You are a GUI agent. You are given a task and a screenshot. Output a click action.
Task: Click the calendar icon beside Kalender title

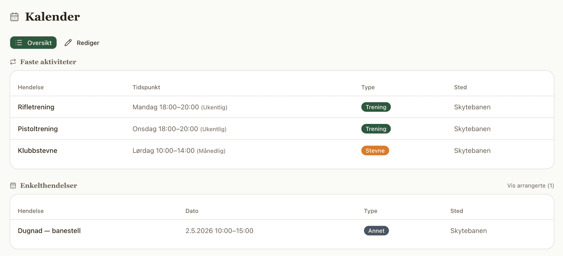pyautogui.click(x=14, y=17)
